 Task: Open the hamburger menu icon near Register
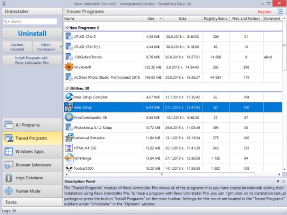tap(280, 12)
